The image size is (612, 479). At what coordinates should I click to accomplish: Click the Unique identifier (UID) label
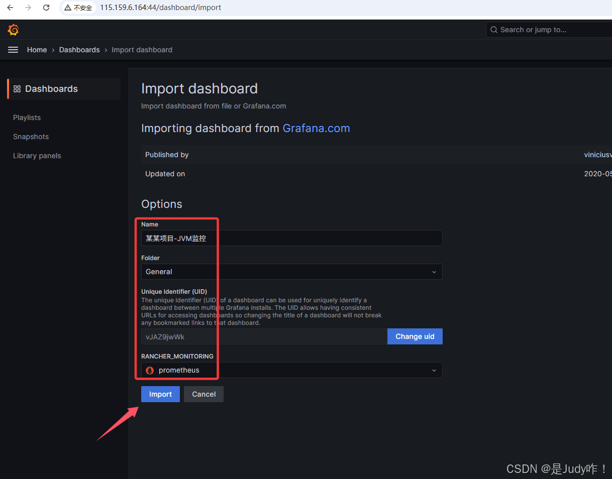[x=174, y=291]
